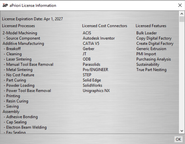Click the Assembly process entry
Screen dimensions: 185x144
[11, 112]
